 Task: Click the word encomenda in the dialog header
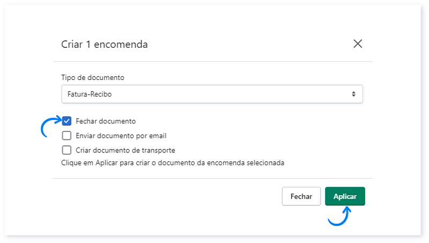[121, 44]
